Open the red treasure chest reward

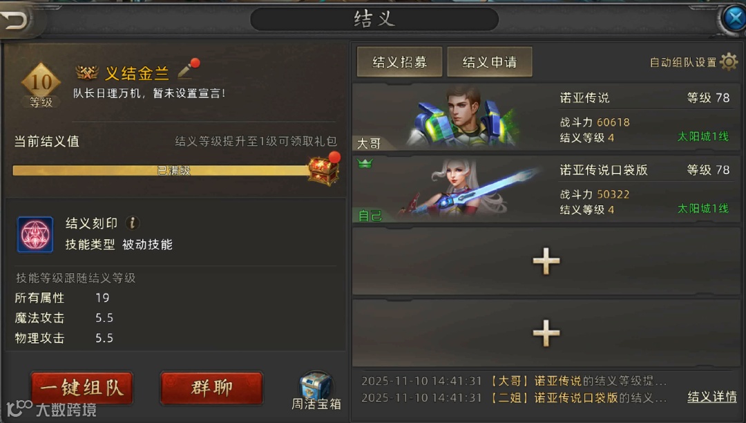323,171
